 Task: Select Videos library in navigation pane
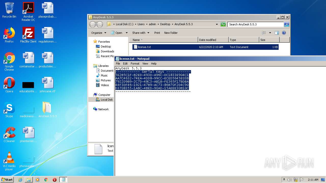pos(102,85)
